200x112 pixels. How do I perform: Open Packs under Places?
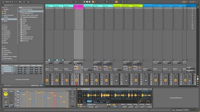coord(5,49)
